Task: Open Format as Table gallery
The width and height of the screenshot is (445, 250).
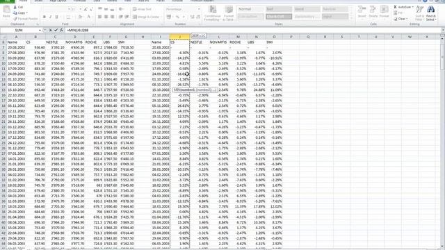Action: pyautogui.click(x=229, y=13)
